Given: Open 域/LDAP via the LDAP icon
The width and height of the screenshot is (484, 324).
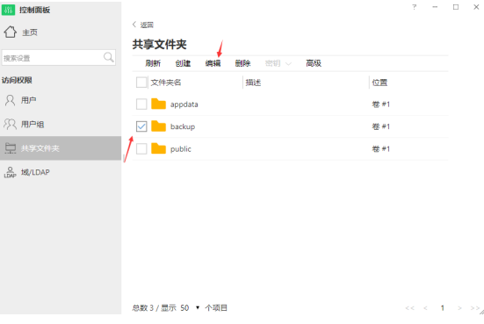Looking at the screenshot, I should pos(10,172).
